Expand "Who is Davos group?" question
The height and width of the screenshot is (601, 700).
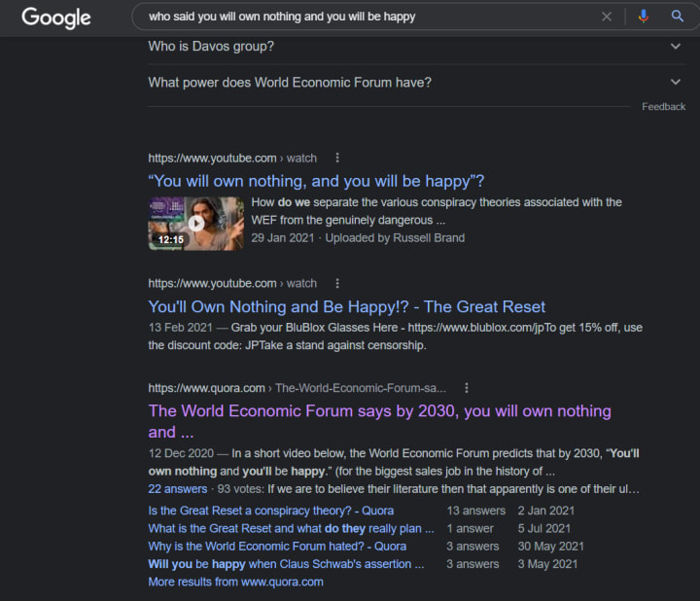coord(416,46)
